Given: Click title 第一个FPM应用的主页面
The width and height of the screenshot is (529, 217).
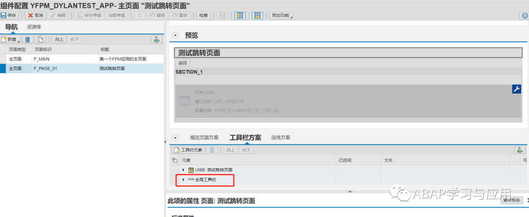Looking at the screenshot, I should pos(123,59).
